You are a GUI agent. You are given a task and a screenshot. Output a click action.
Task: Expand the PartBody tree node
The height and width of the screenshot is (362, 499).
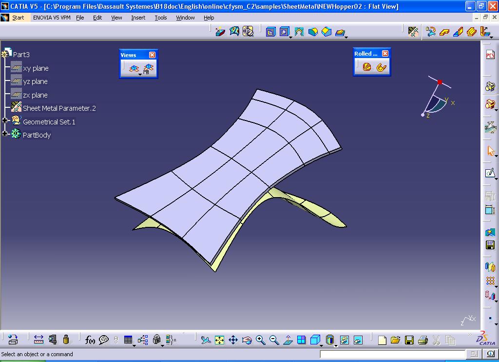click(x=4, y=135)
